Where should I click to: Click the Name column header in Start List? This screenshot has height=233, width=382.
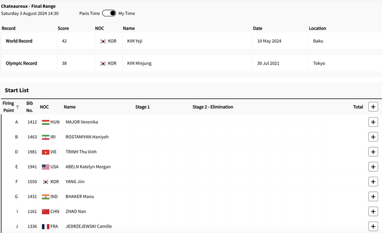(70, 107)
